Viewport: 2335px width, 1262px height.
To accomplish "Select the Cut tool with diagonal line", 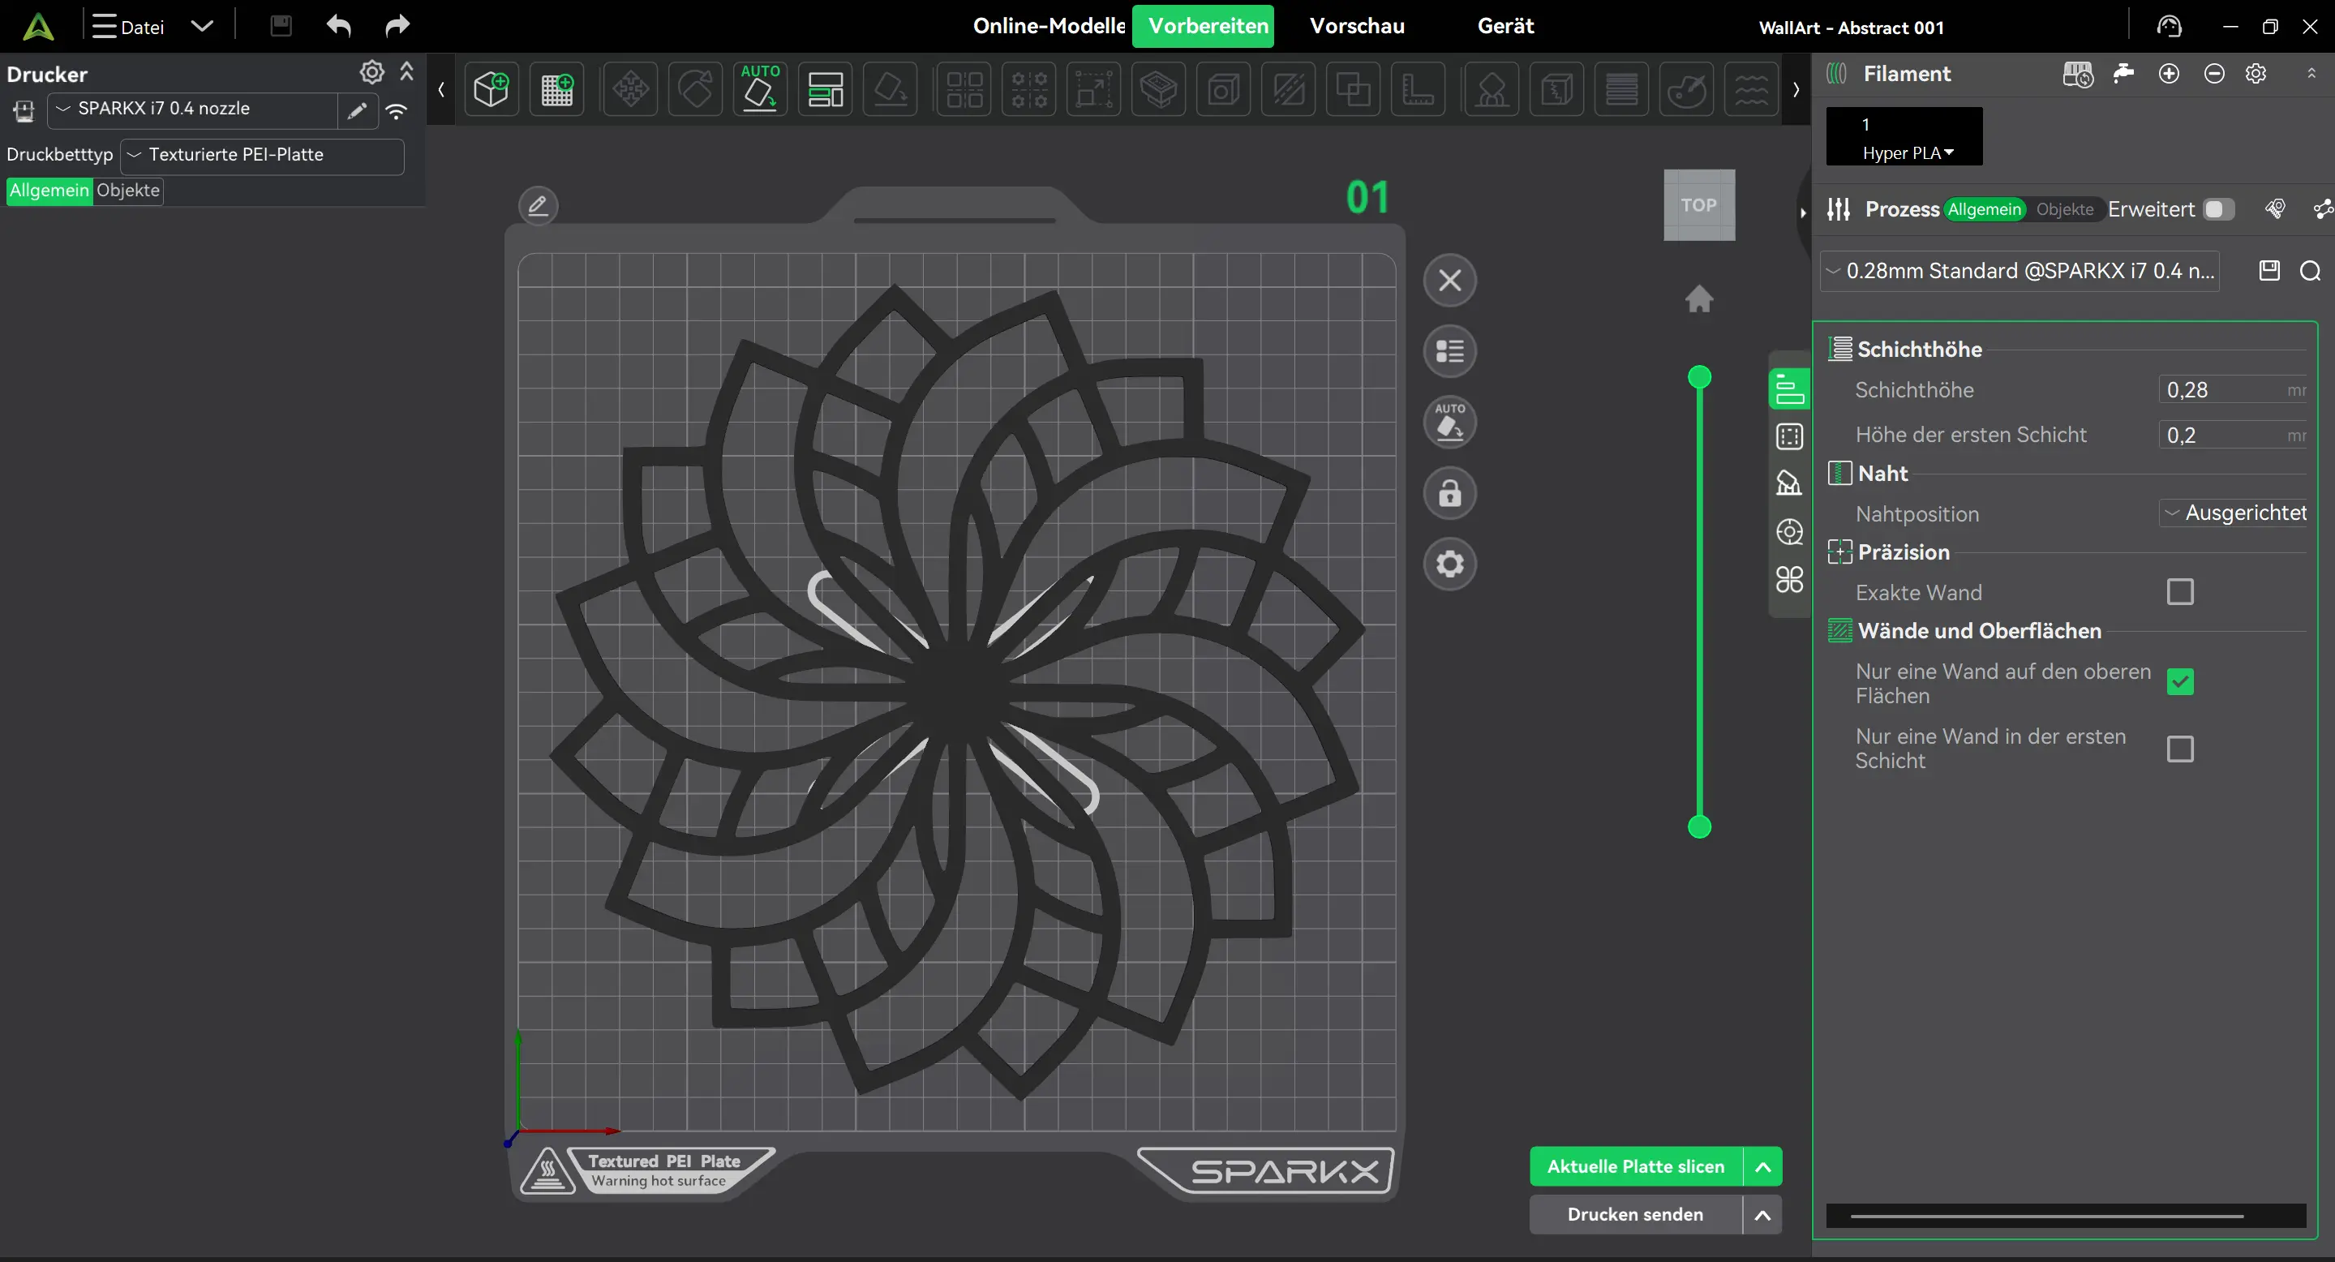I will pyautogui.click(x=1288, y=90).
